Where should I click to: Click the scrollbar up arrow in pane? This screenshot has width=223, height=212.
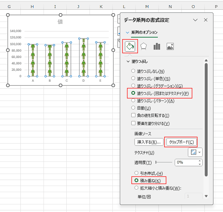(206, 60)
